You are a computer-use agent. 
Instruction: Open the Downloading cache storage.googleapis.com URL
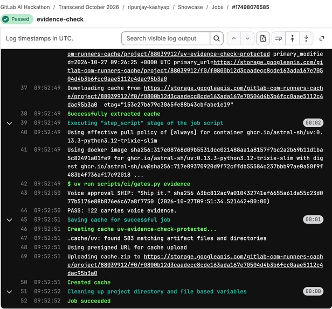point(195,97)
